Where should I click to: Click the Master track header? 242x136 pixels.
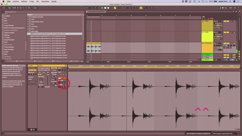[208, 60]
